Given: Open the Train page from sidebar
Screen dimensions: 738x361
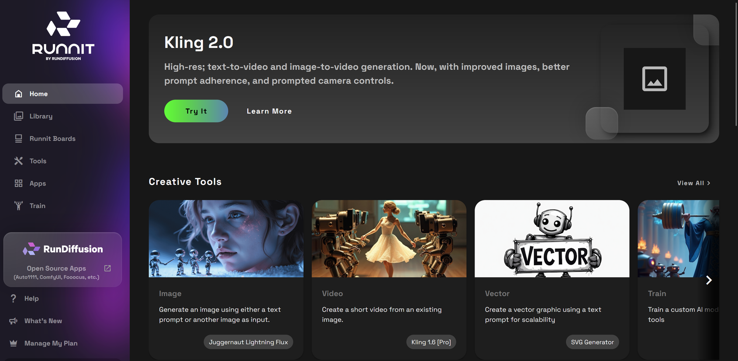Looking at the screenshot, I should coord(63,206).
